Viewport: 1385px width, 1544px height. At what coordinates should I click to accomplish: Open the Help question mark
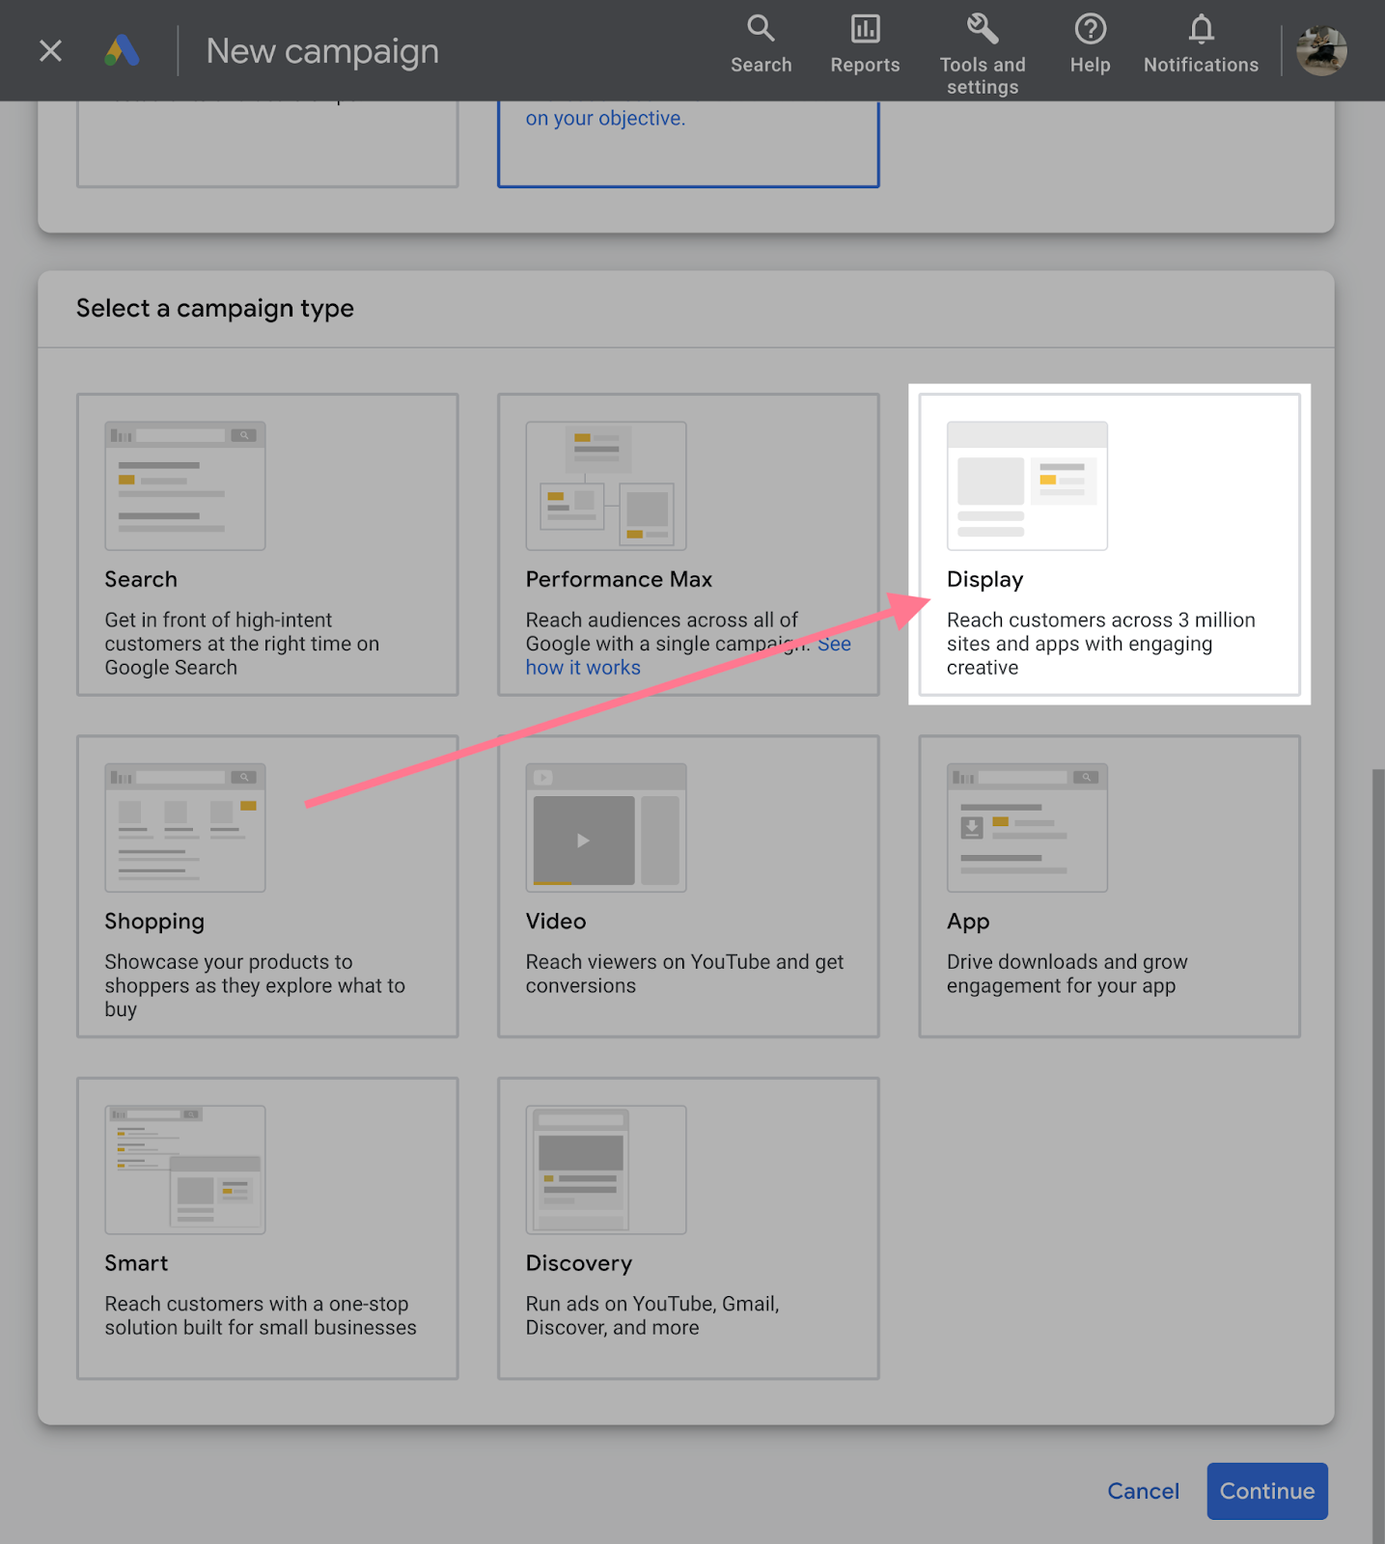(x=1090, y=44)
